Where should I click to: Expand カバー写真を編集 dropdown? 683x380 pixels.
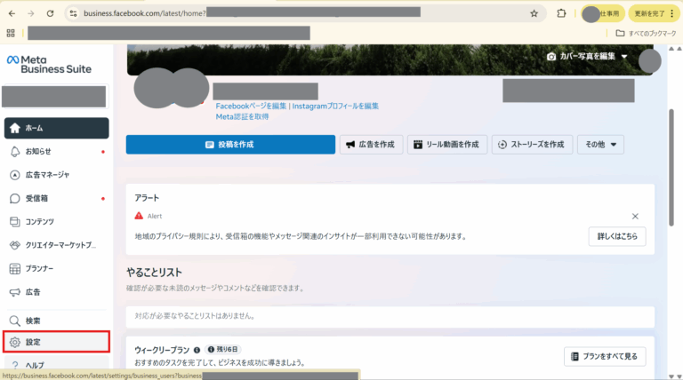(x=587, y=57)
